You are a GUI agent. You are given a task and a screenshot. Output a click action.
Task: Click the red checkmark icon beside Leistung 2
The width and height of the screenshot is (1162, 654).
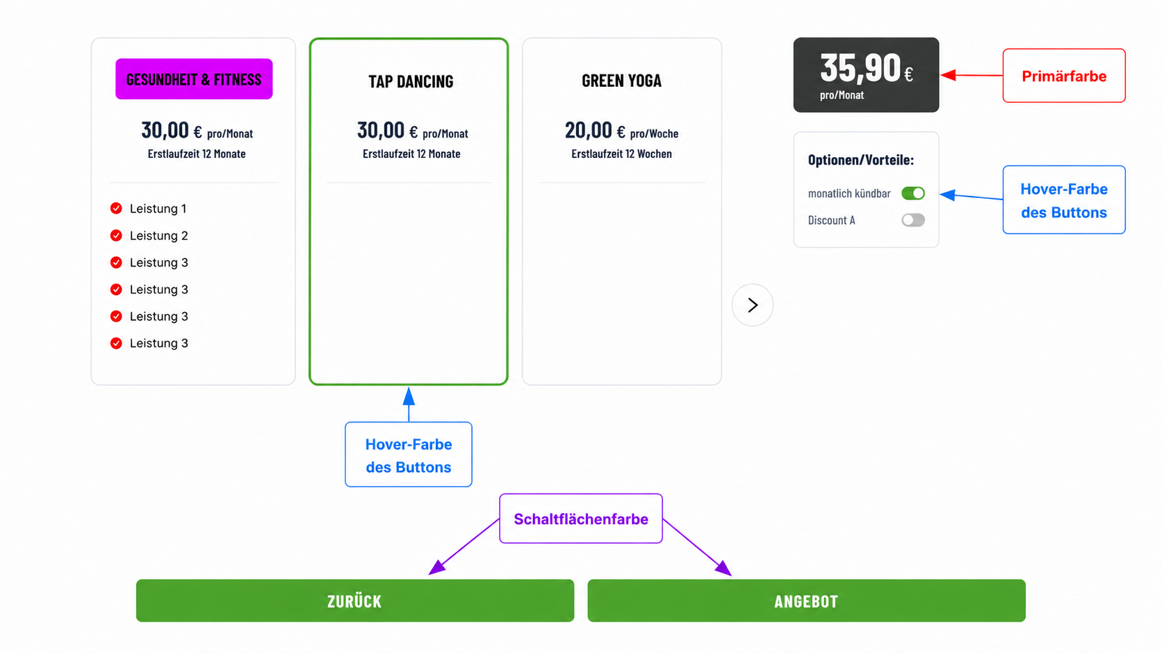[116, 236]
